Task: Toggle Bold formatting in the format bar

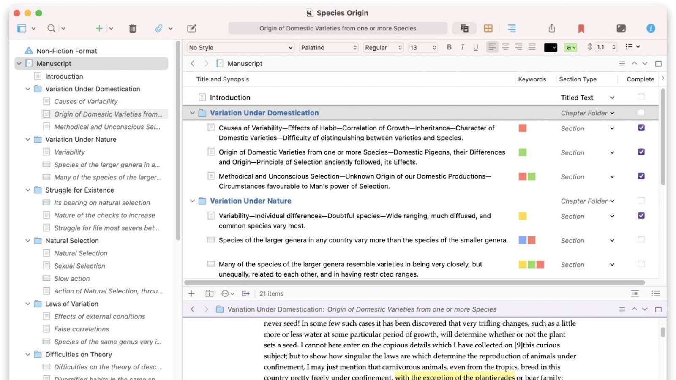Action: pos(449,47)
